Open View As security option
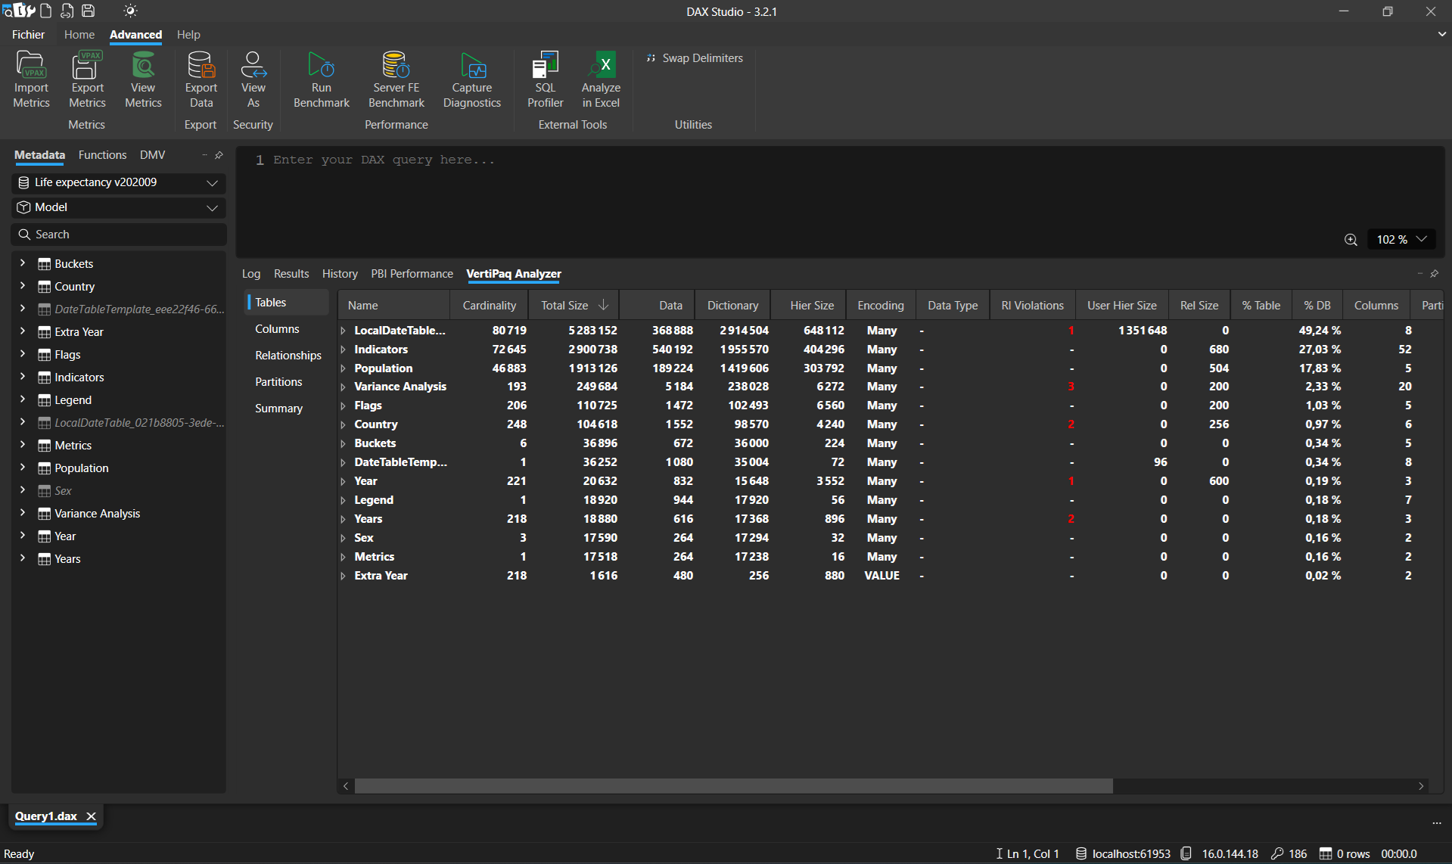1452x864 pixels. 253,79
